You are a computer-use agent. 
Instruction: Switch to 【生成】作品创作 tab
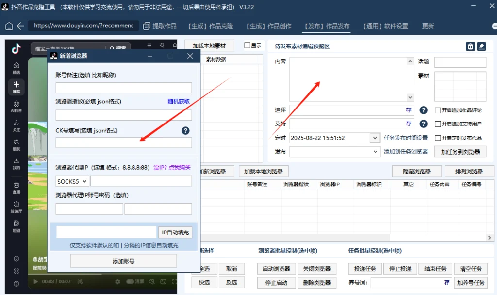(x=269, y=26)
